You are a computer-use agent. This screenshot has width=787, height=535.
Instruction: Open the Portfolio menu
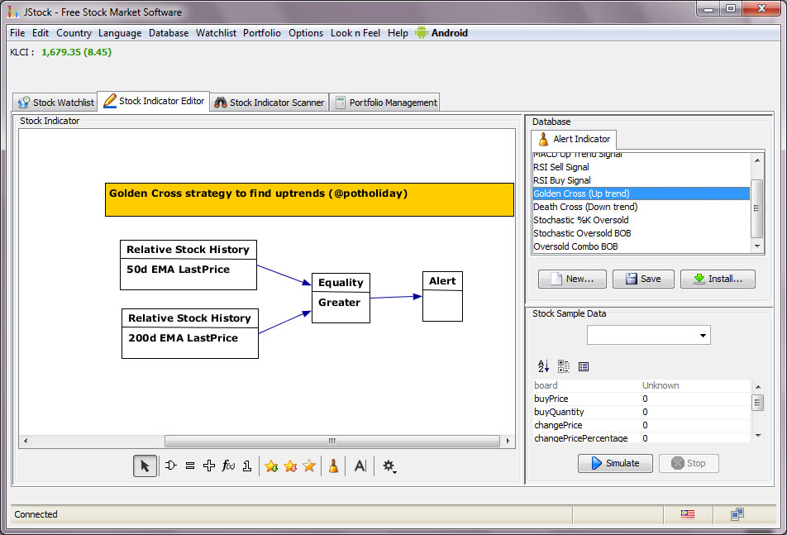click(262, 33)
